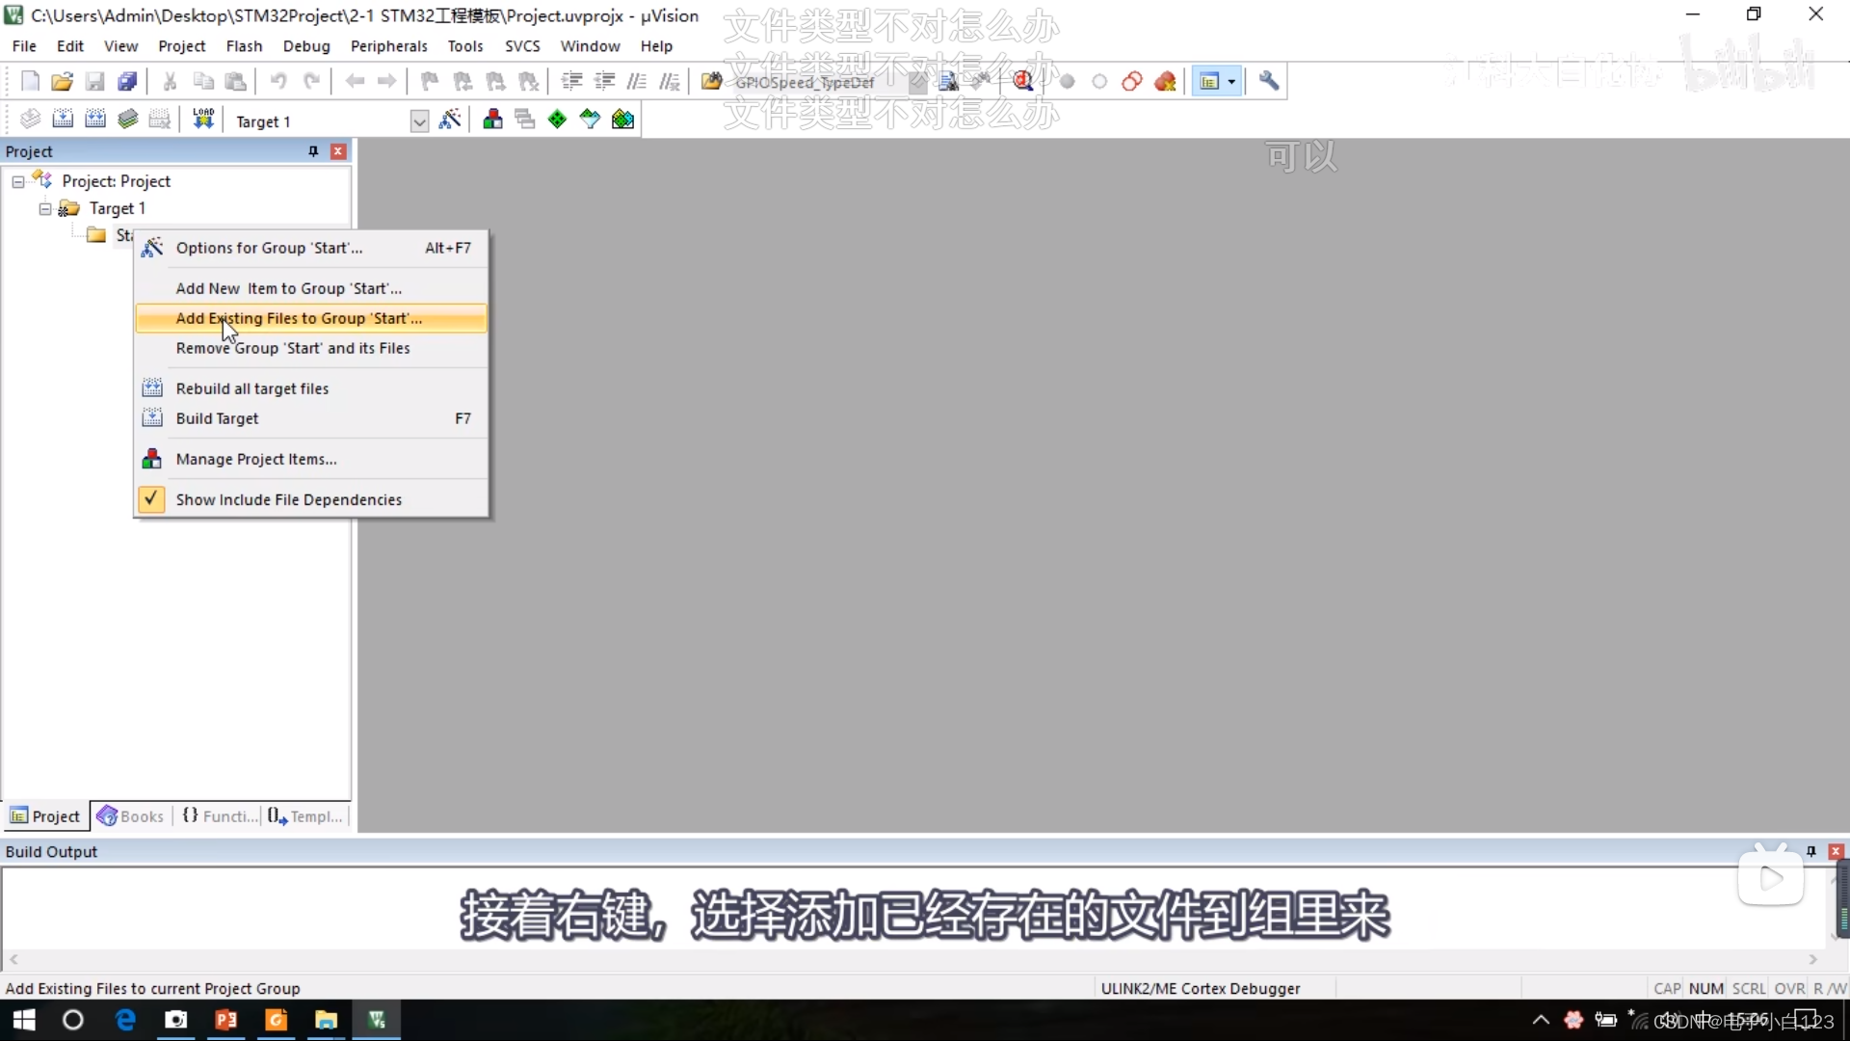Select Add Existing Files to Group 'Start'
Viewport: 1850px width, 1041px height.
pos(299,318)
